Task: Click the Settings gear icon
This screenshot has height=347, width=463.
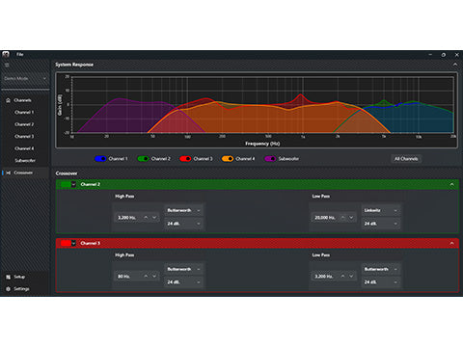Action: 8,289
